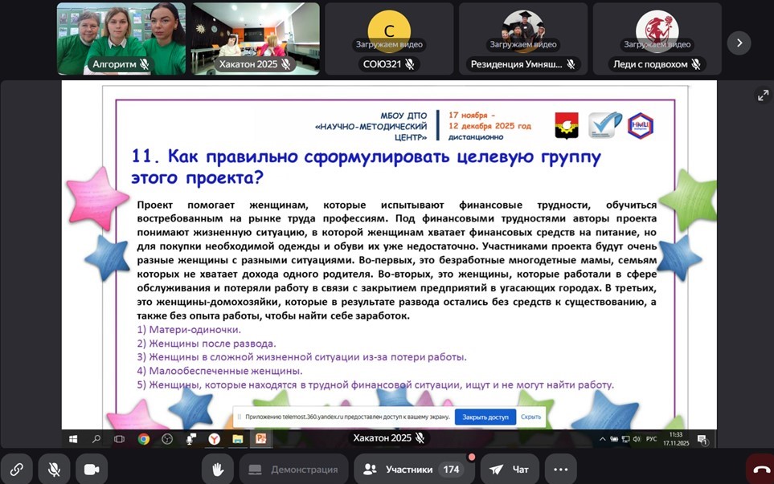Open the three-dots more options menu
This screenshot has width=774, height=484.
pos(560,470)
